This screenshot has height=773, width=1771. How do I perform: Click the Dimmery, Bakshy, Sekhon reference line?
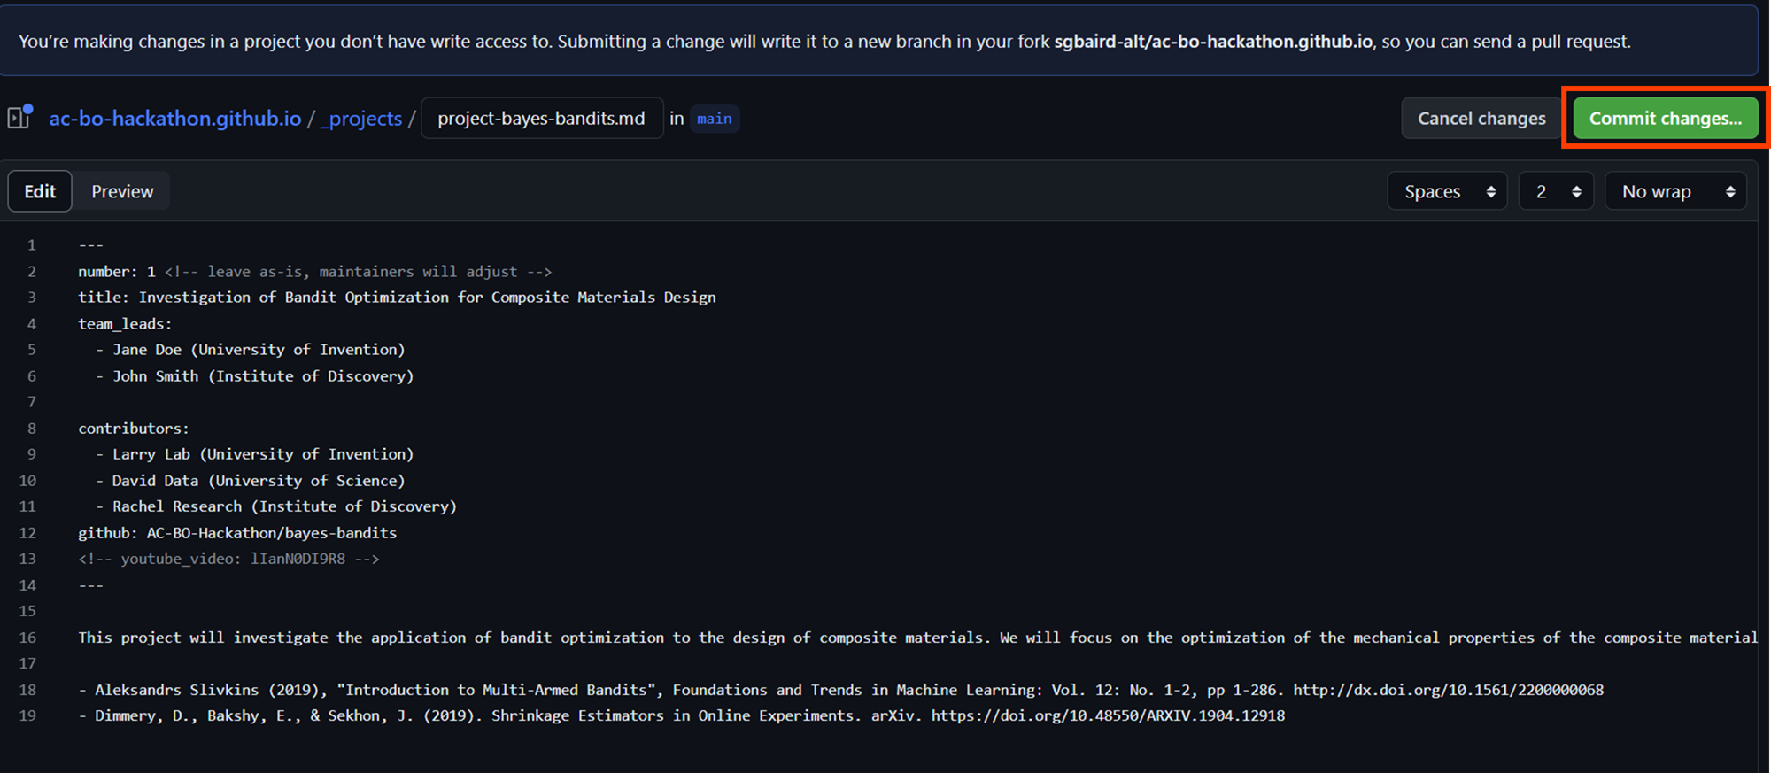(x=682, y=715)
